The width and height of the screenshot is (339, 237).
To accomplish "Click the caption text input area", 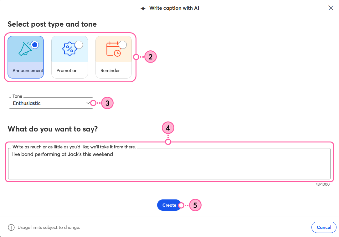I will [x=169, y=164].
